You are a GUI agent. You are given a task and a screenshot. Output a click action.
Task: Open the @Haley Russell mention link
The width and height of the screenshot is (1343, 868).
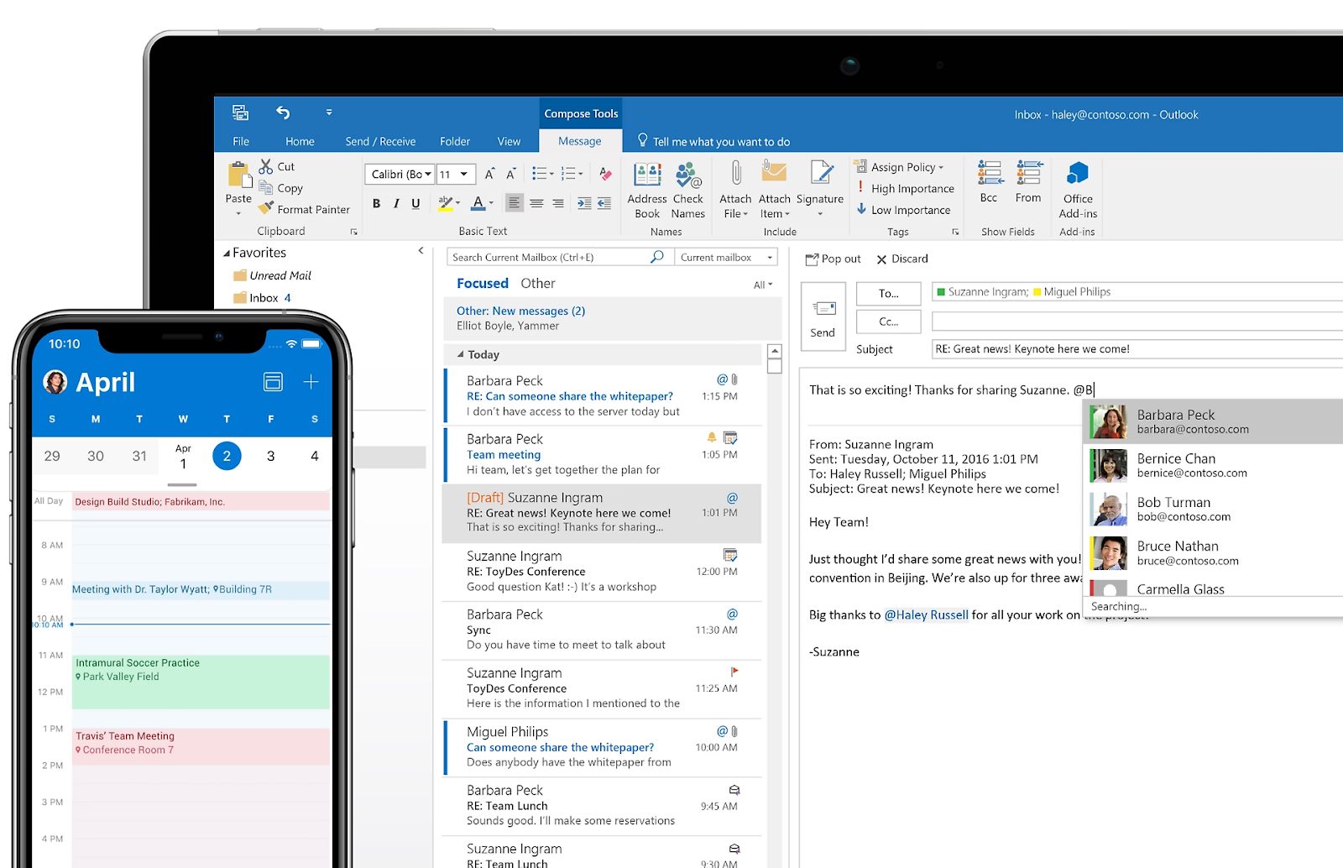[x=927, y=615]
